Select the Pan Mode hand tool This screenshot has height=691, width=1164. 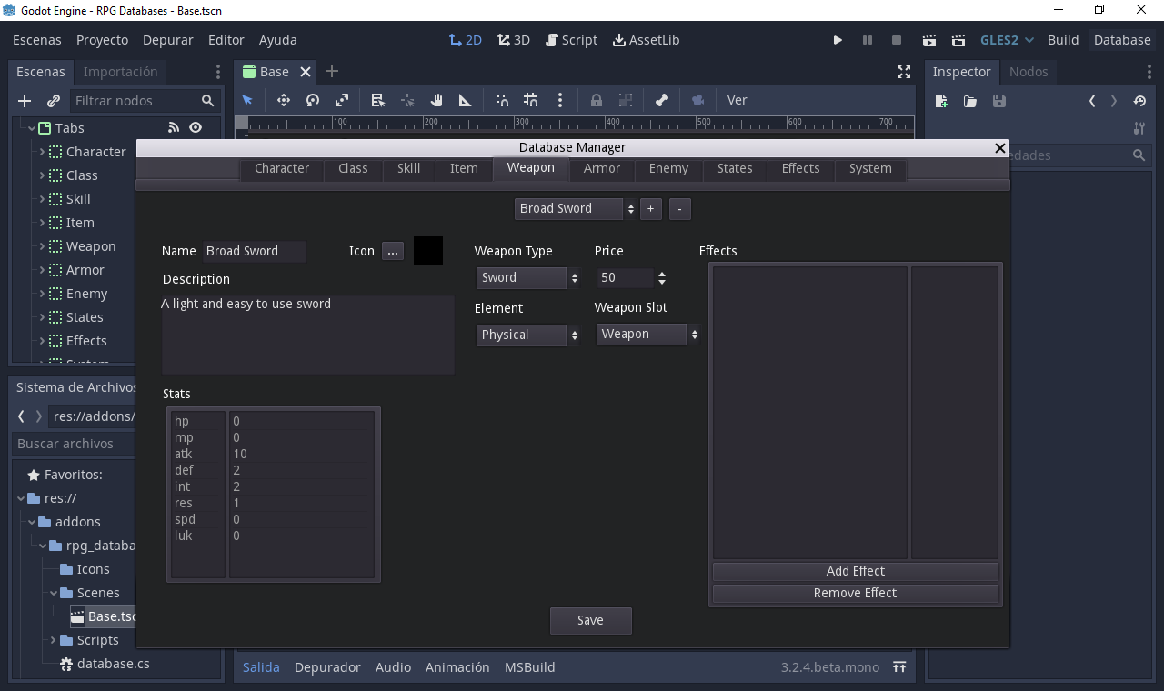tap(436, 100)
